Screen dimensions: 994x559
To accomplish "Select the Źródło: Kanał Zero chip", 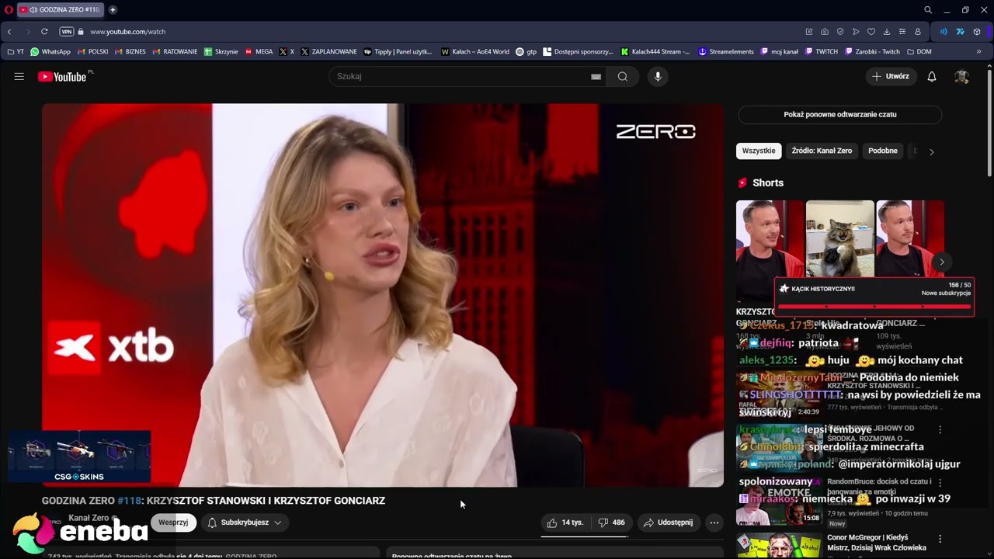I will tap(822, 151).
